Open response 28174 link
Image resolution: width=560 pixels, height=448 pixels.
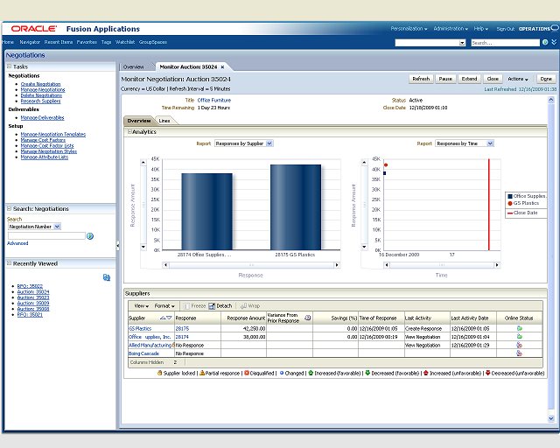[x=182, y=337]
